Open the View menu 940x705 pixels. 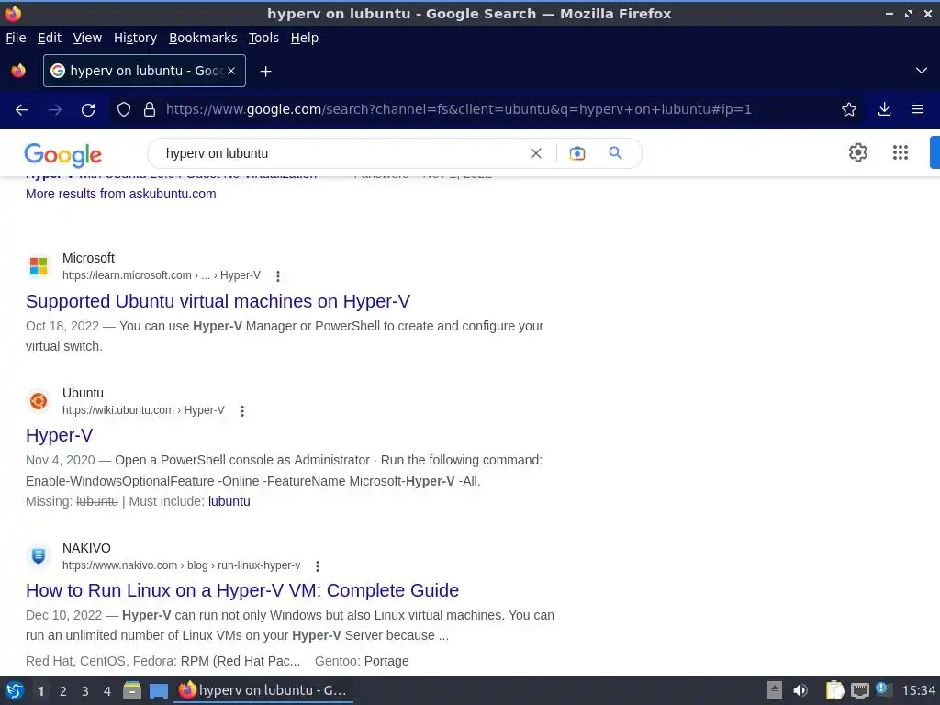coord(87,38)
